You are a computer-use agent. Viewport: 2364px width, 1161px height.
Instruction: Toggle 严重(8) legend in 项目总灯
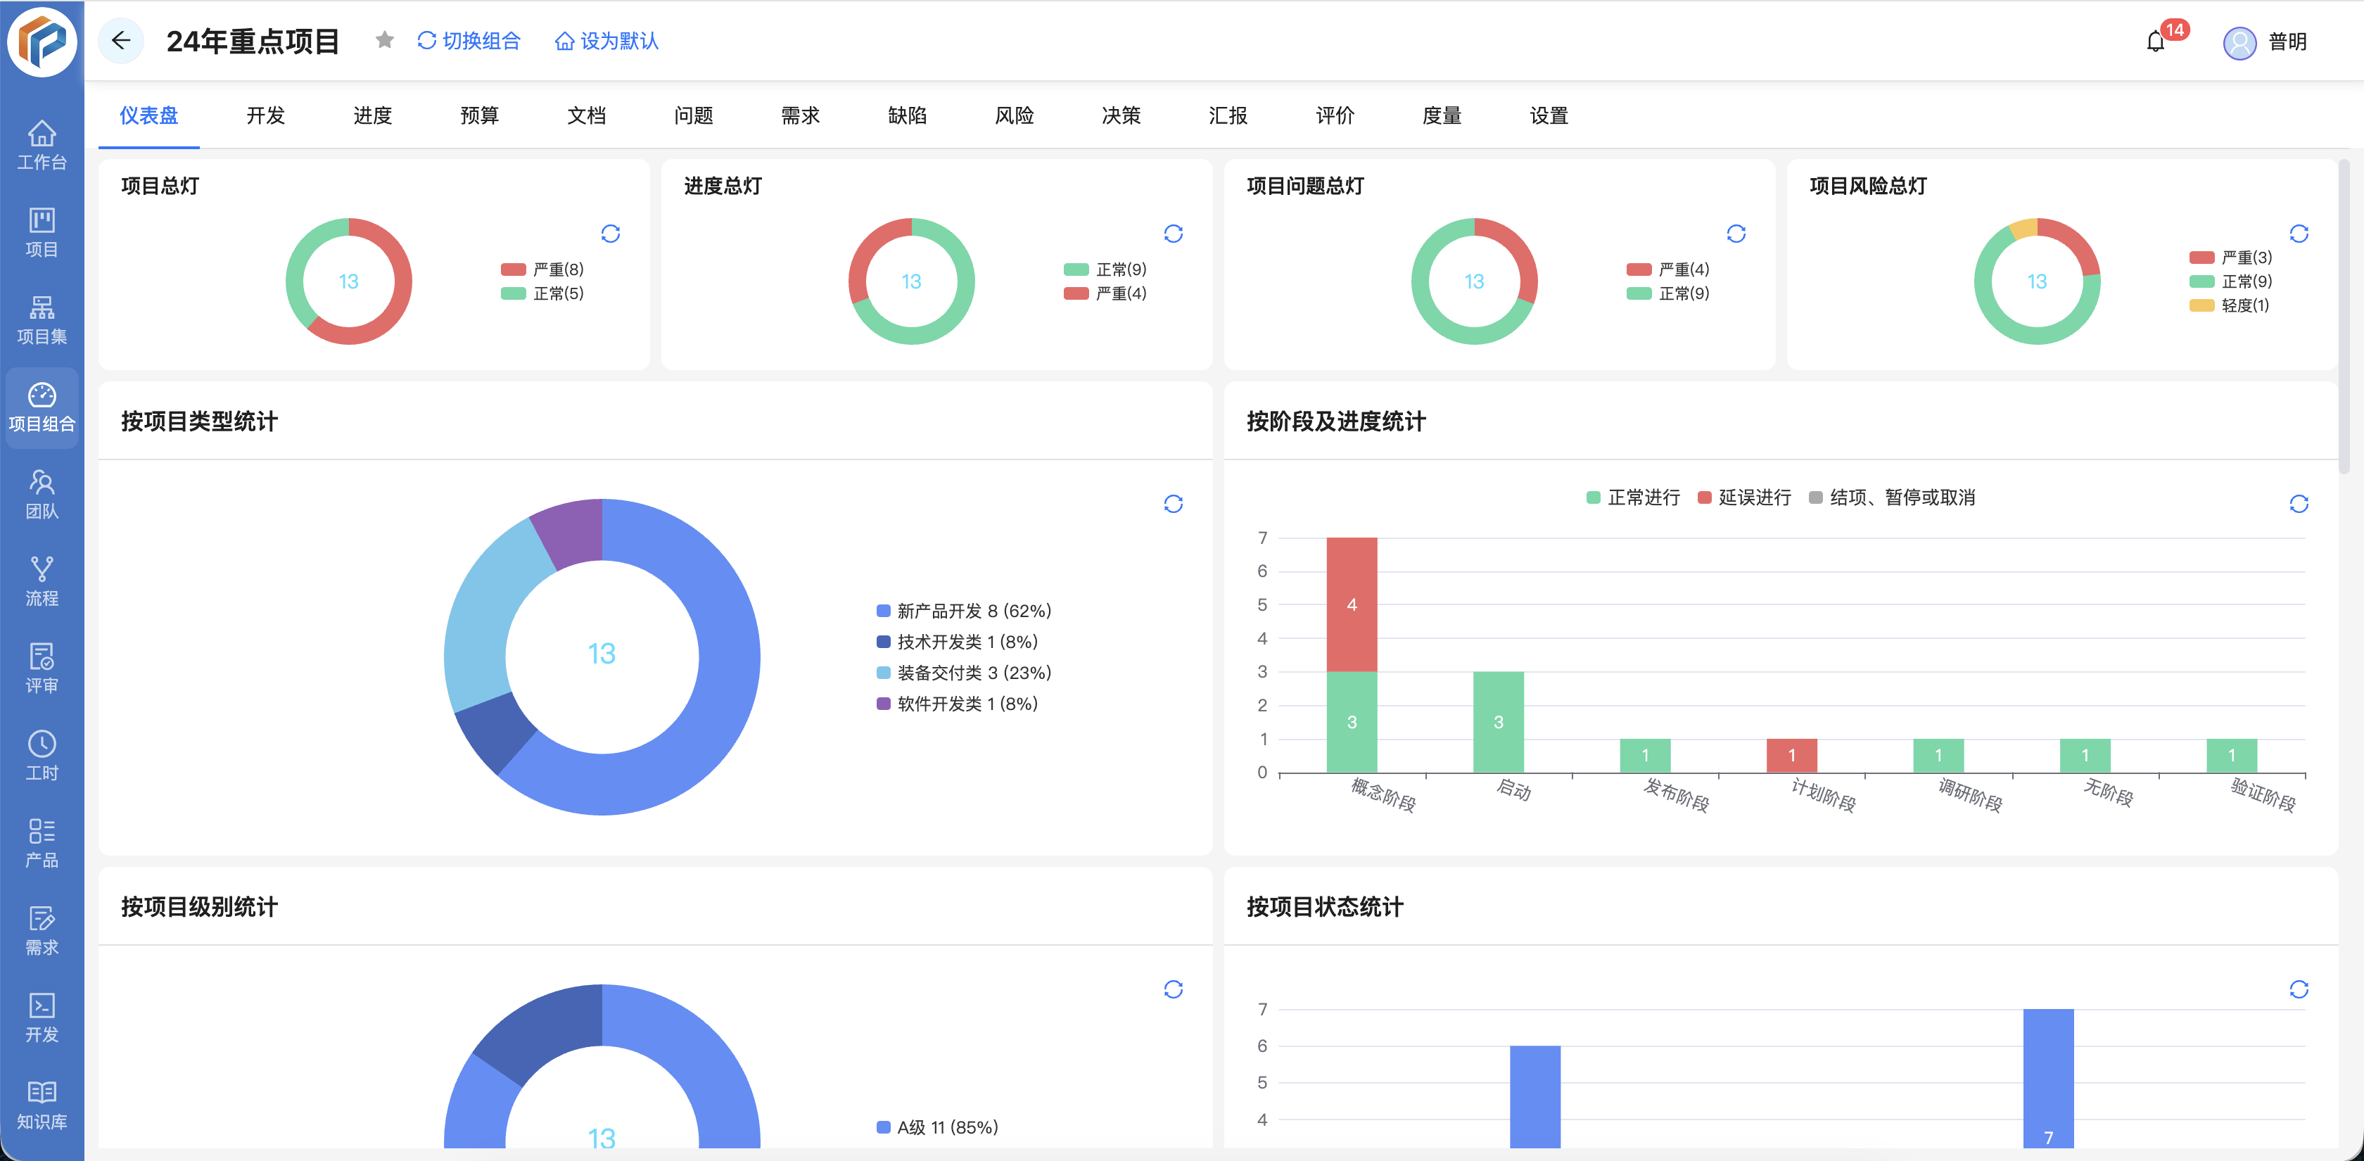click(542, 269)
